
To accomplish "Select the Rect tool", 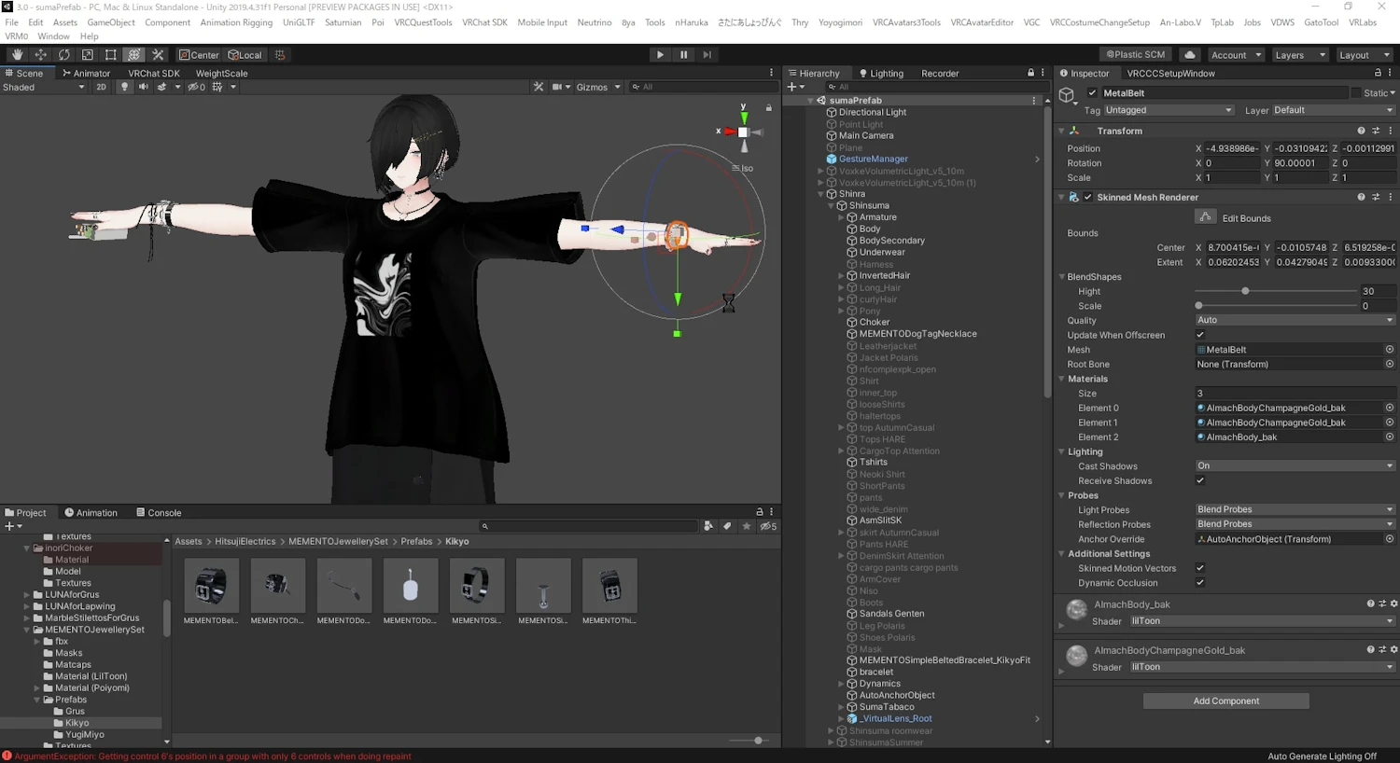I will coord(110,55).
